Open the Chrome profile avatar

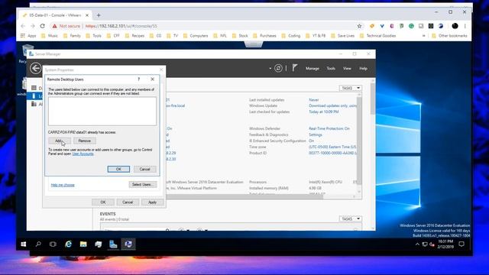pyautogui.click(x=455, y=26)
